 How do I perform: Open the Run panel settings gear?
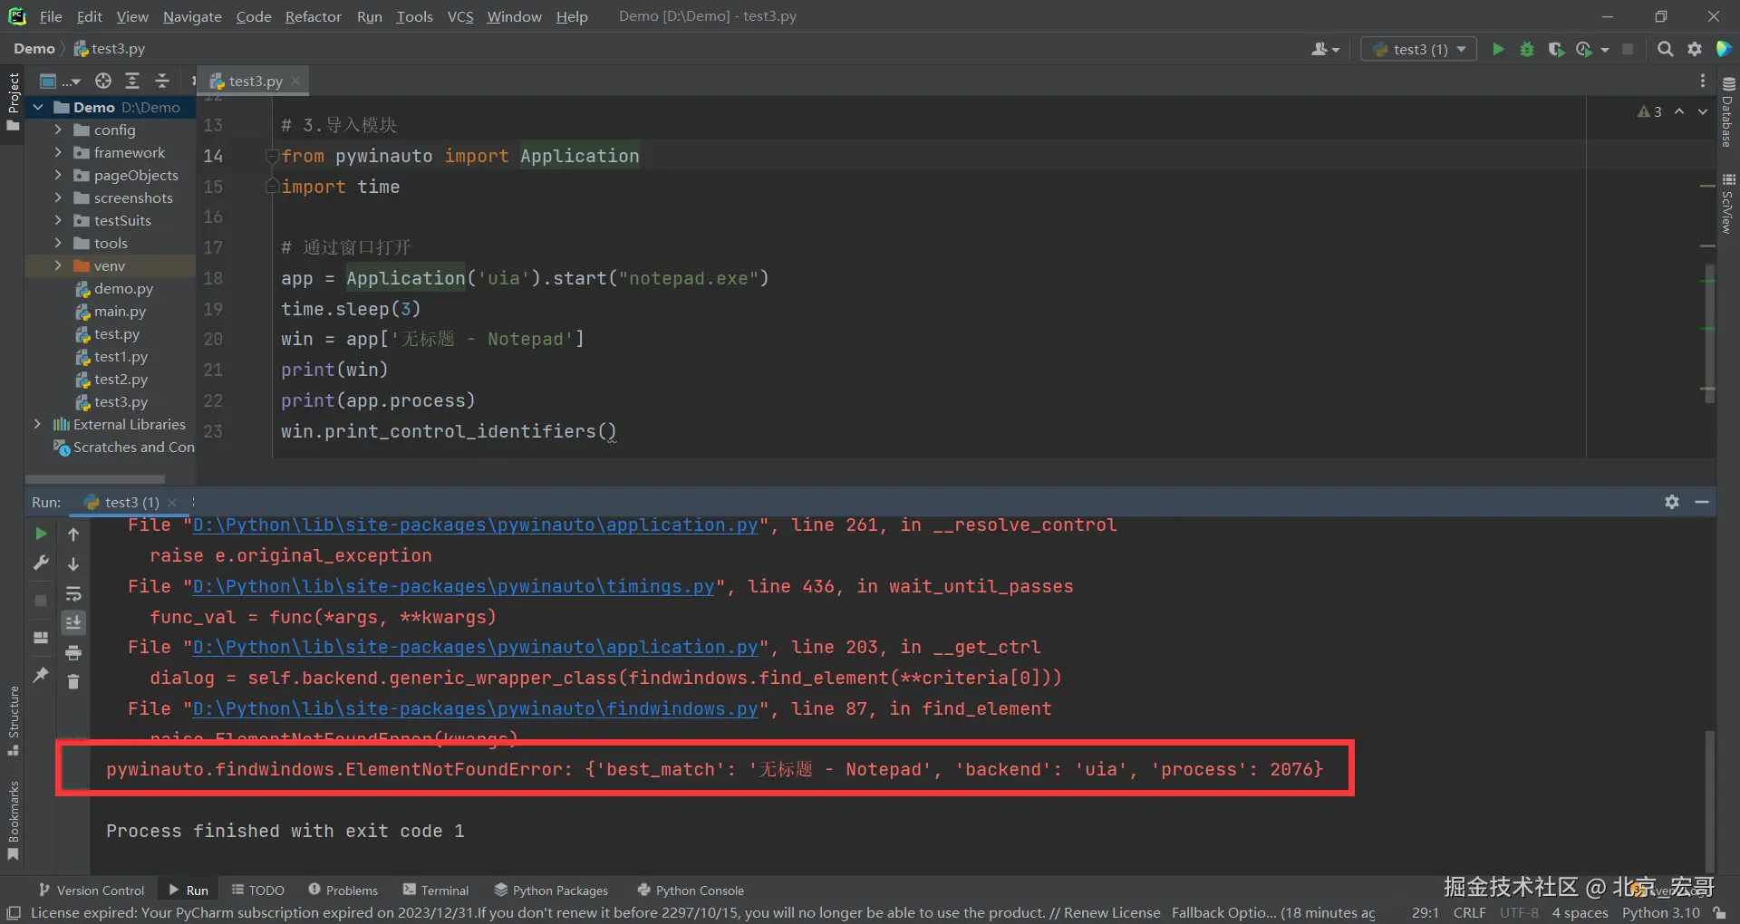coord(1672,502)
